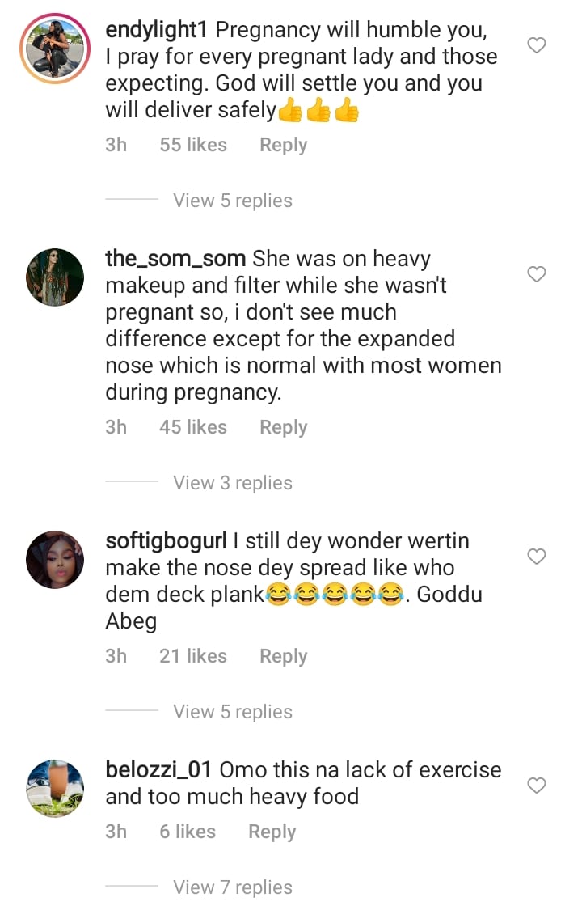Expand View 5 replies under softigbogurl
This screenshot has width=582, height=902.
[233, 712]
